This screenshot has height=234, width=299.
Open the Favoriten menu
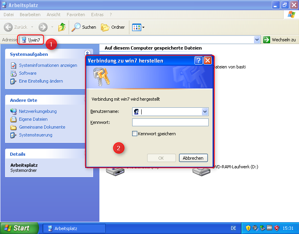[x=76, y=15]
